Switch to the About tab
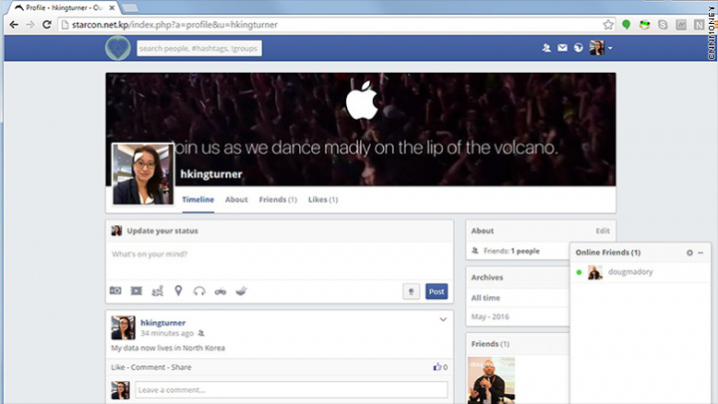Image resolution: width=718 pixels, height=404 pixels. point(236,200)
